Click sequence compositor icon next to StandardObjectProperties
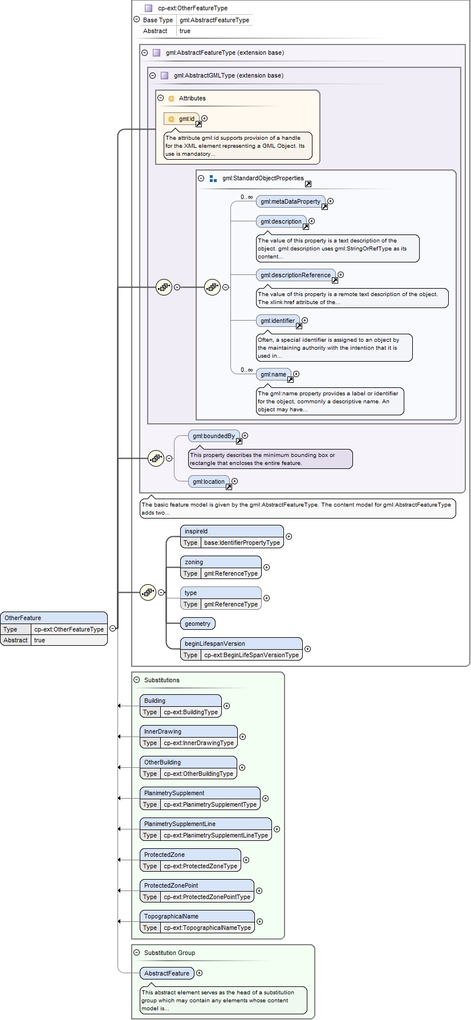 click(x=213, y=287)
